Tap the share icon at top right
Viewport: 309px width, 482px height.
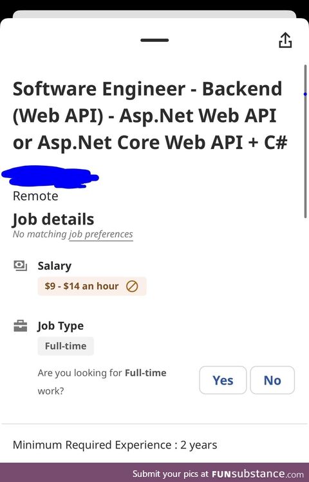tap(285, 40)
